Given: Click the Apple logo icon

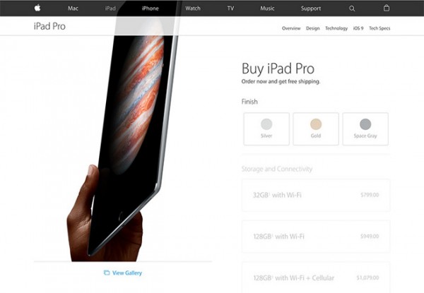Looking at the screenshot, I should pyautogui.click(x=37, y=8).
